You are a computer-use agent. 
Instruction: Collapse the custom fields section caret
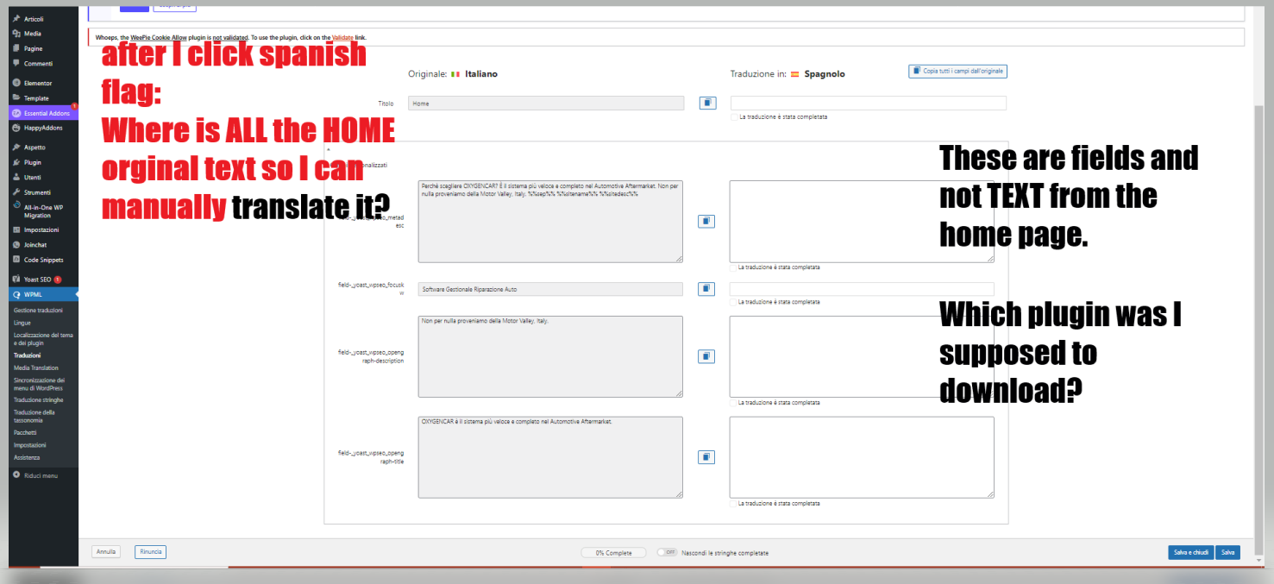click(329, 151)
